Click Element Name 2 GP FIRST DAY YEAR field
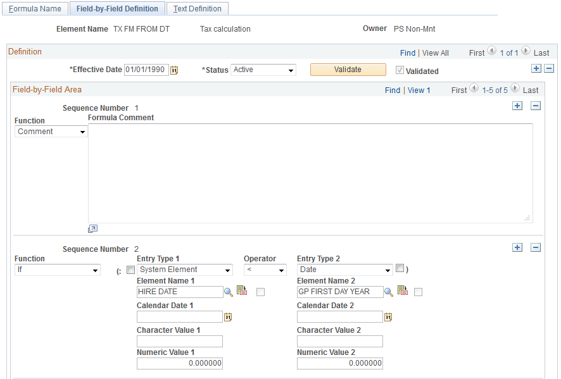Viewport: 561px width, 379px height. (340, 292)
